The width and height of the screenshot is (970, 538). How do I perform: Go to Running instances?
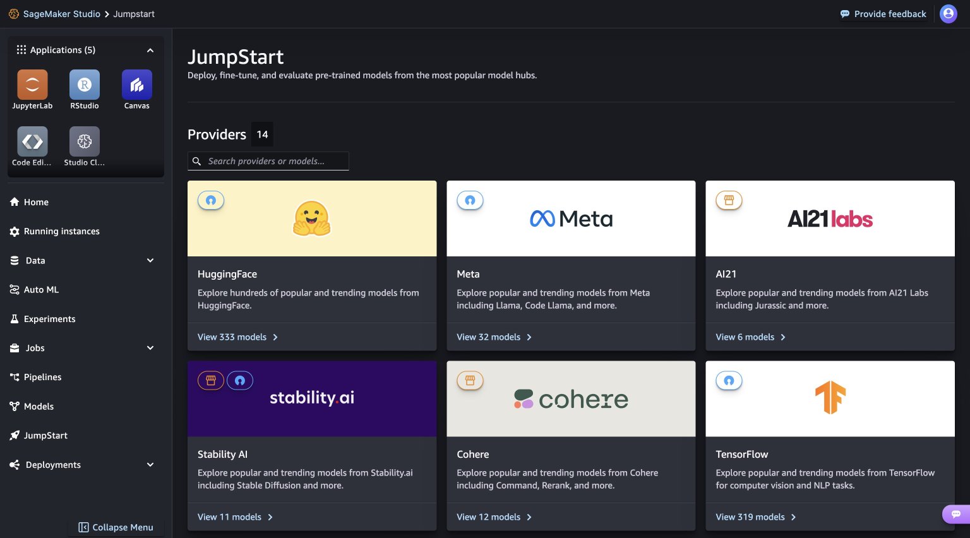(x=61, y=231)
